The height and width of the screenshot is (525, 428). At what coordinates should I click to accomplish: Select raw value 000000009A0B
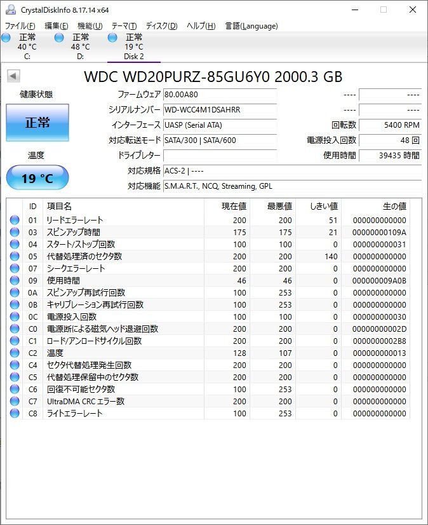[x=380, y=280]
